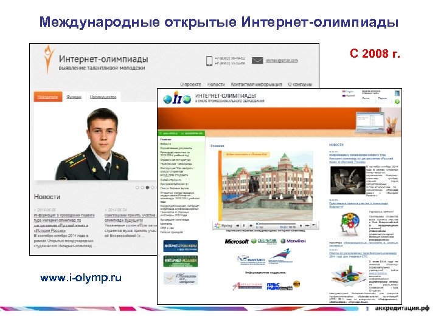Click the red 'Аккредитация' support logo
Screen dimensions: 438x328
[247, 286]
